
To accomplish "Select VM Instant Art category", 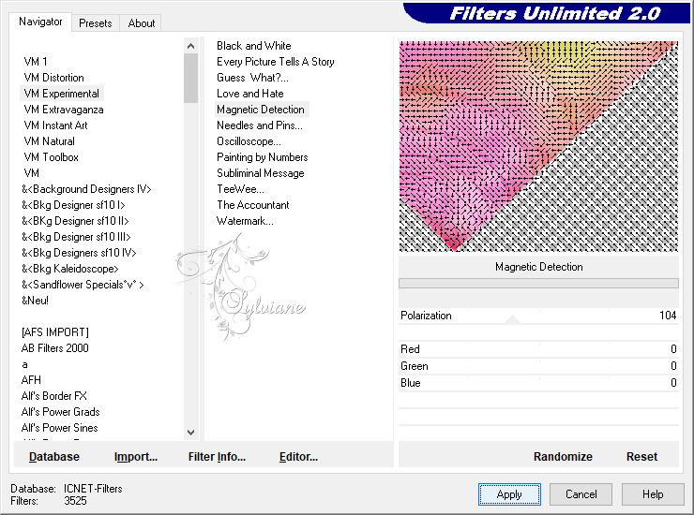I will tap(55, 125).
